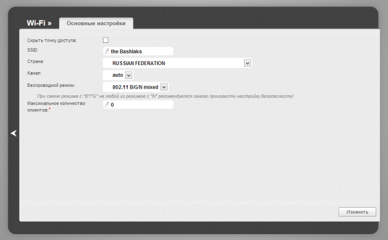
Task: Select the 'RUSSIAN FEDERATION' country value
Action: coord(139,63)
